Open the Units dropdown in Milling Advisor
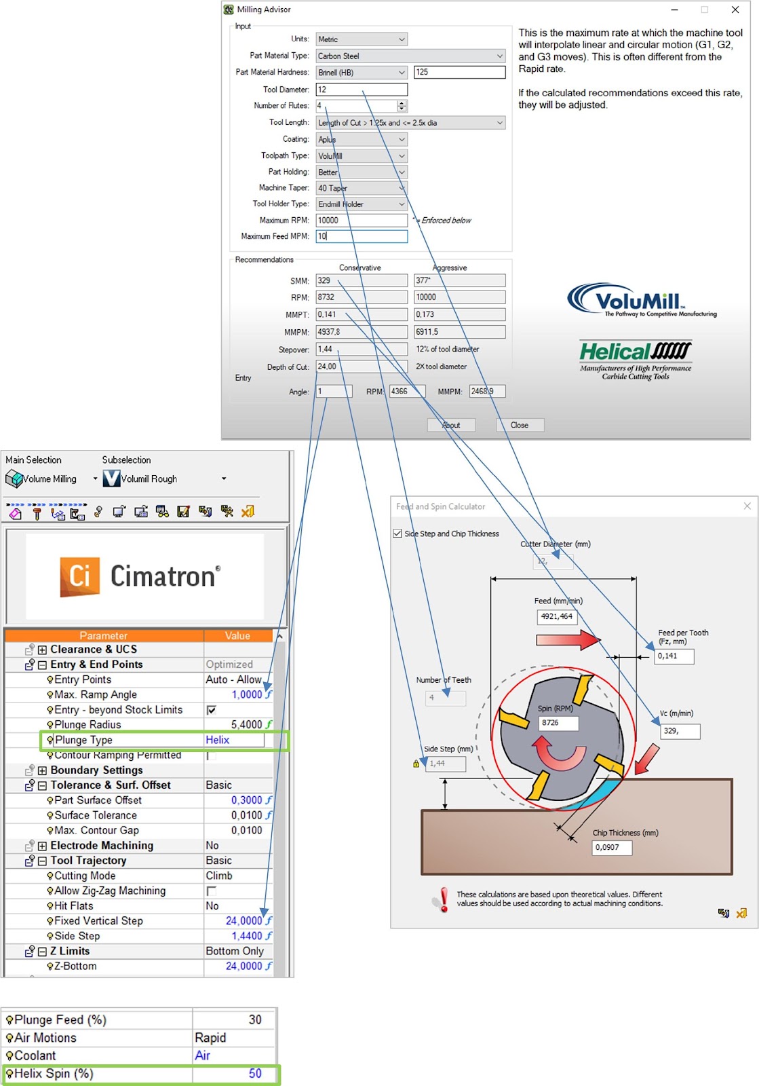 tap(362, 39)
